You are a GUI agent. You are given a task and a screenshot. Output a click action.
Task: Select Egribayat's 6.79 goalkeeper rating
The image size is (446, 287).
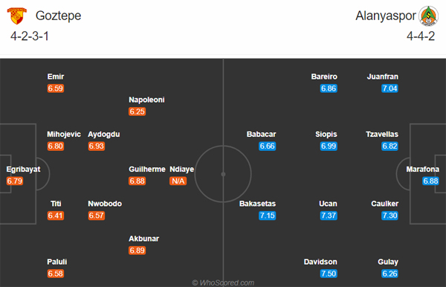(x=15, y=181)
